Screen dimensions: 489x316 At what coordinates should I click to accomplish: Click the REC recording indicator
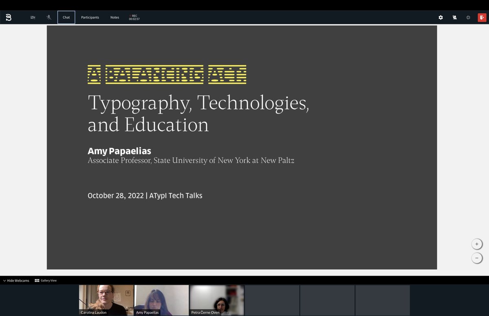134,17
